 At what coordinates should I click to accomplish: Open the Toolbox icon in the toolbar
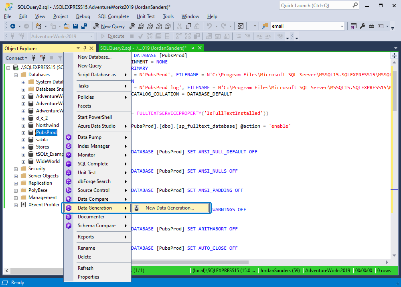(371, 26)
